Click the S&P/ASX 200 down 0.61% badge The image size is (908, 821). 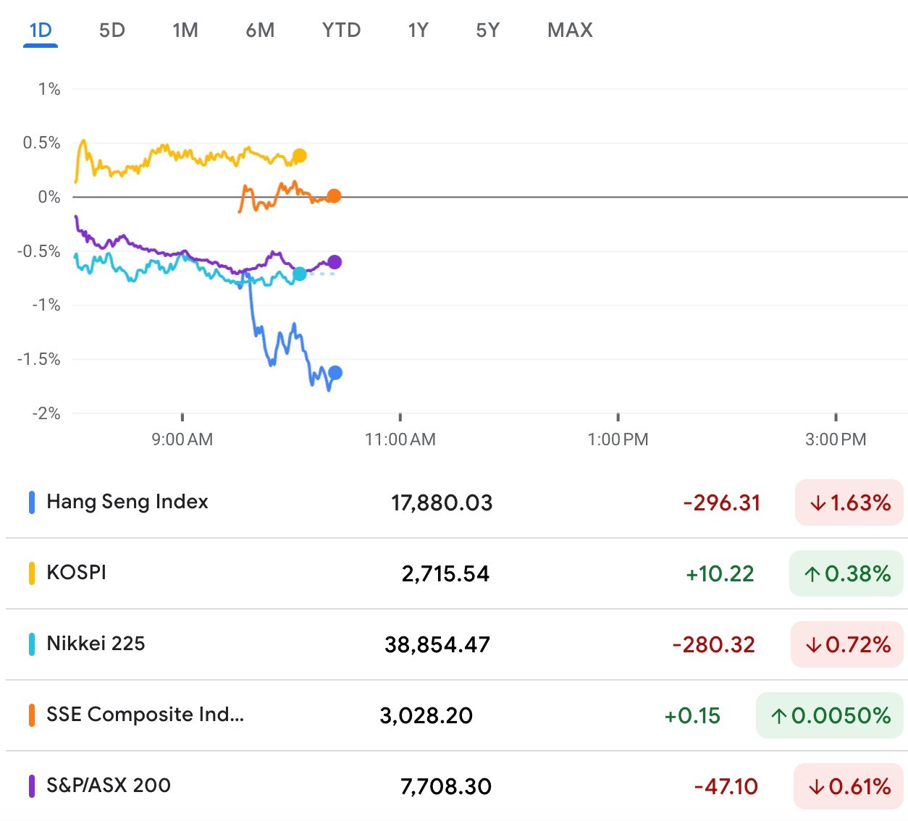pyautogui.click(x=849, y=786)
